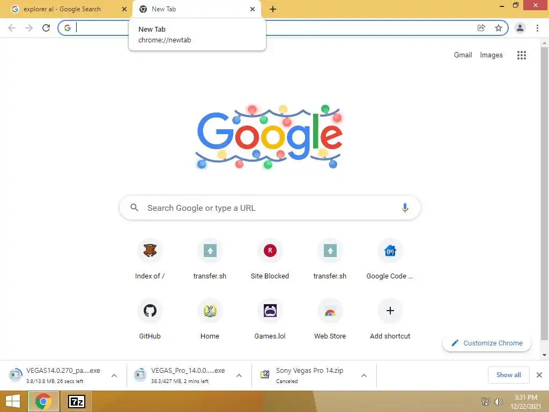Bookmark this tab with the star icon

[499, 28]
